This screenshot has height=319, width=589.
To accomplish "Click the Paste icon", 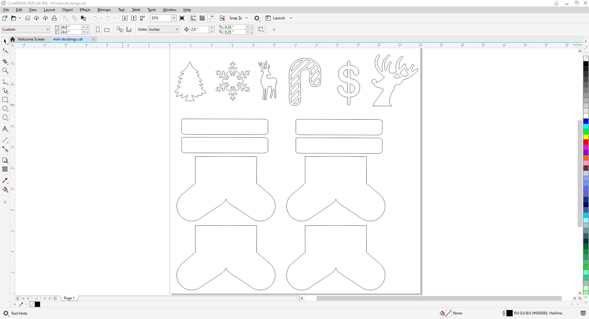I will [x=83, y=18].
